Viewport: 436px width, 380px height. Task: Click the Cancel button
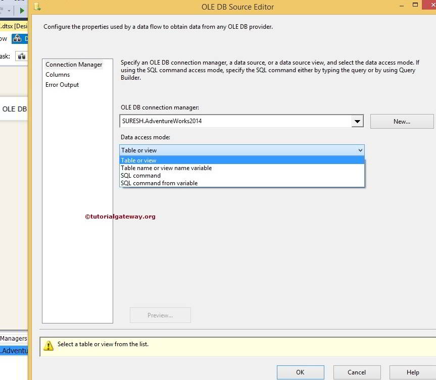point(357,372)
